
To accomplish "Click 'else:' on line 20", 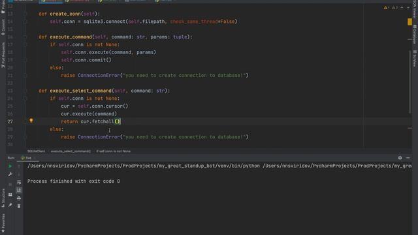I will click(57, 68).
